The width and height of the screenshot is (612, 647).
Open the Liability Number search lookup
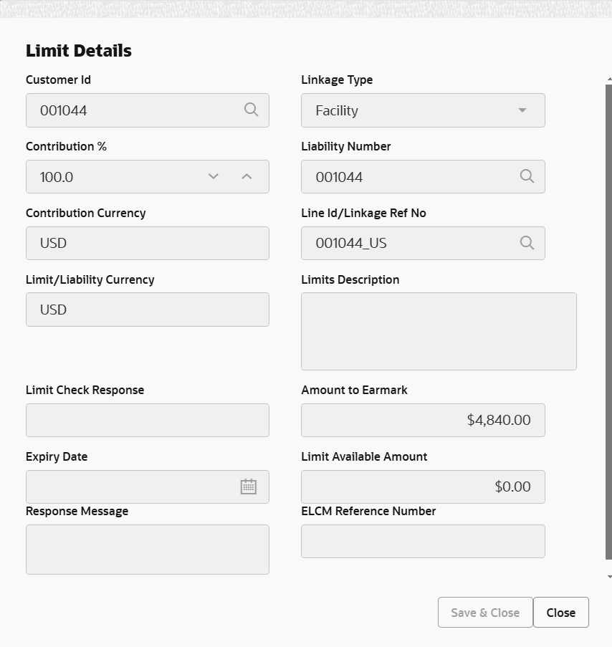[x=527, y=176]
